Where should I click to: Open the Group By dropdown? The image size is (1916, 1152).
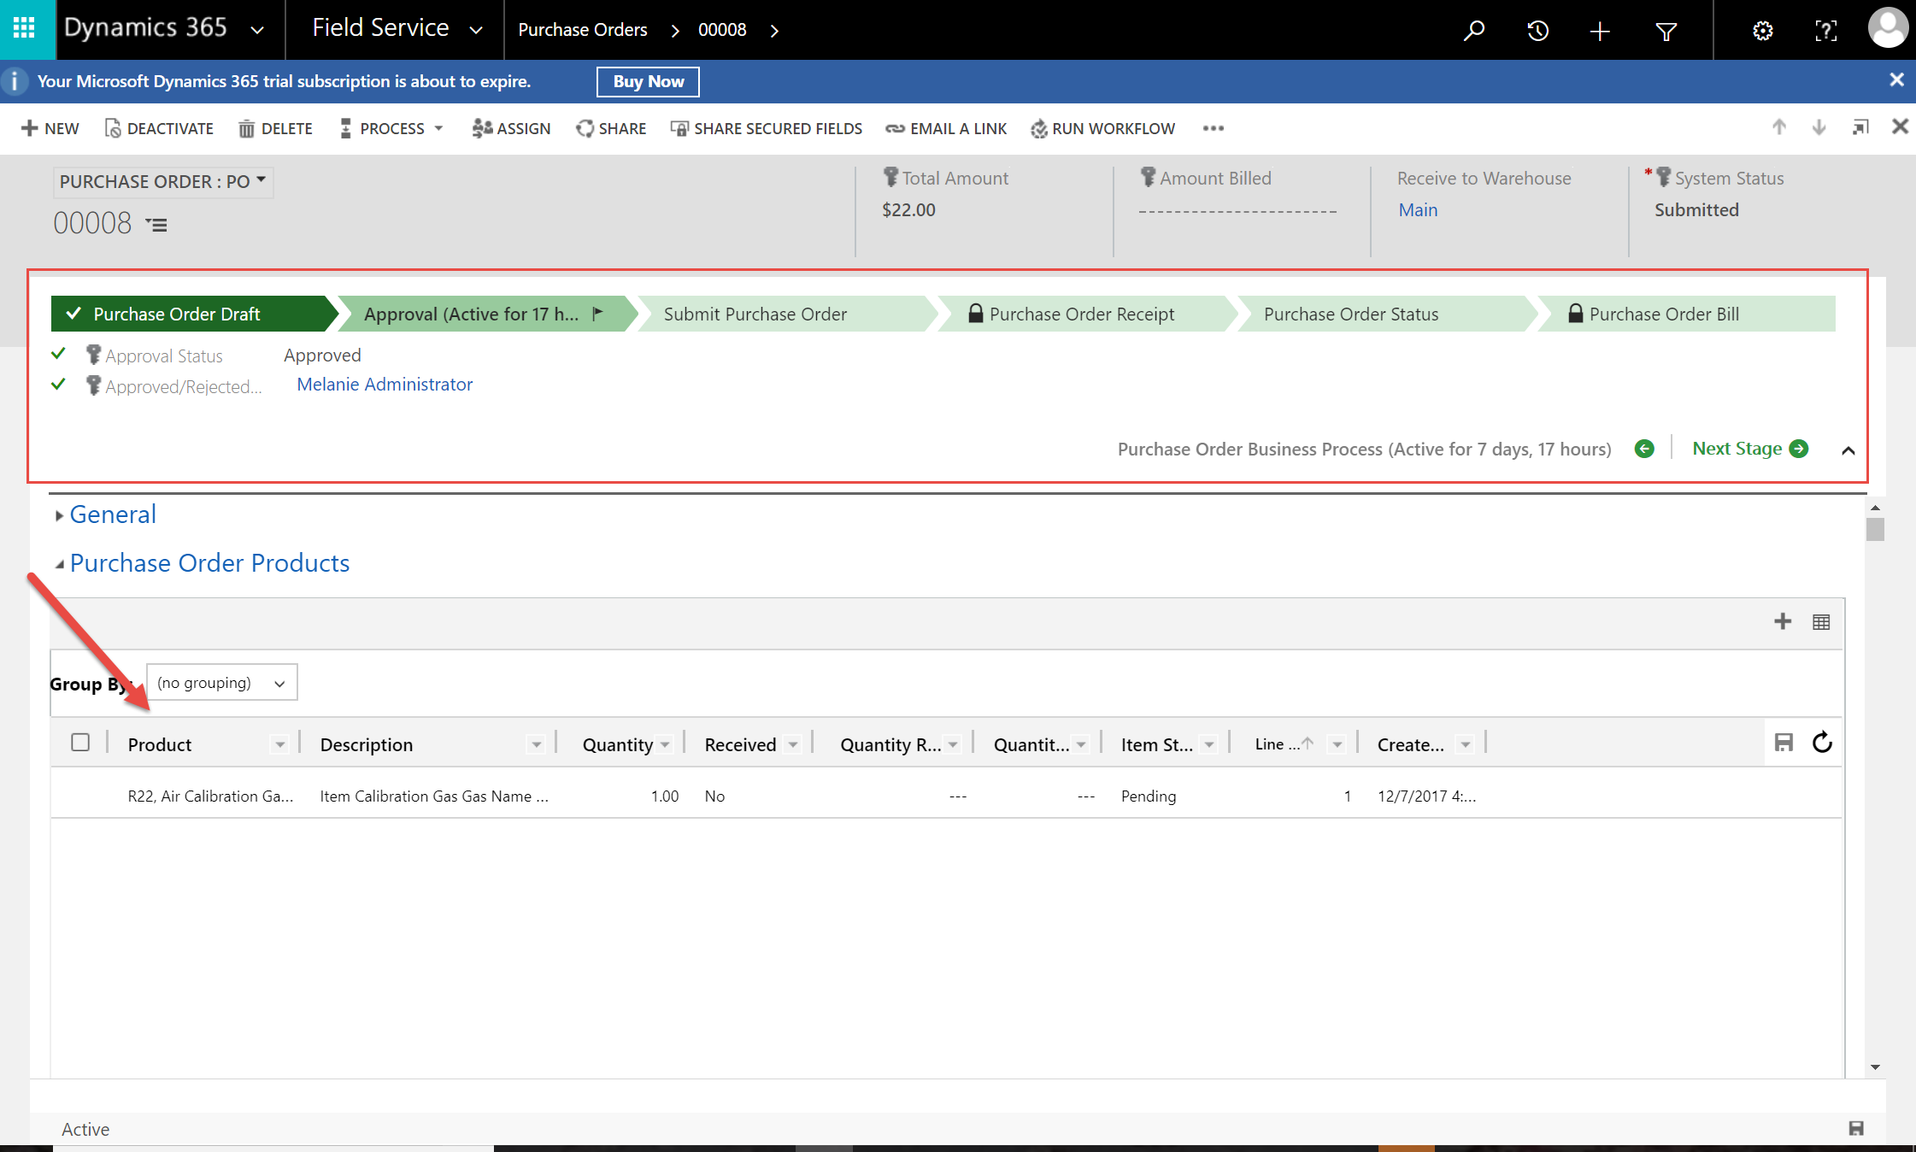pyautogui.click(x=222, y=683)
